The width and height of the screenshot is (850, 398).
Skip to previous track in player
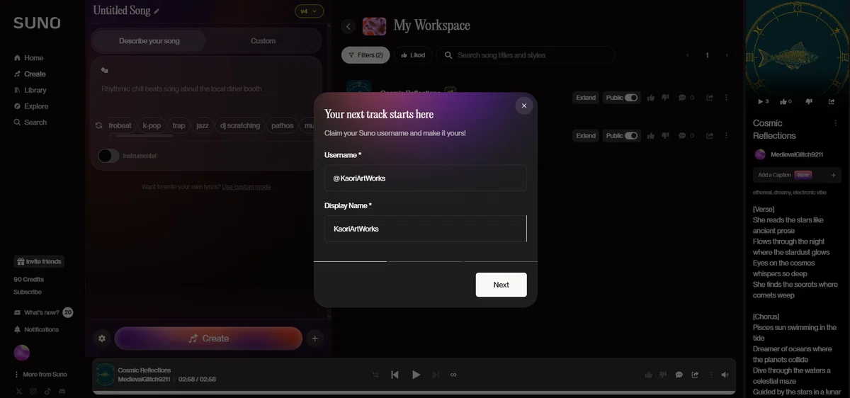click(x=395, y=375)
